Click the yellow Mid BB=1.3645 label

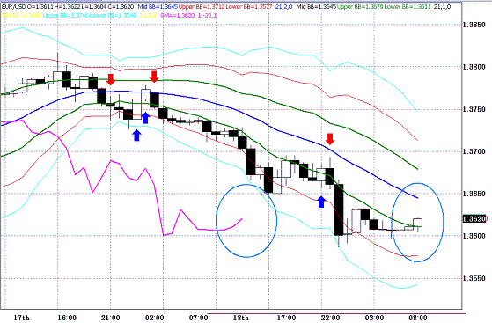tap(21, 15)
